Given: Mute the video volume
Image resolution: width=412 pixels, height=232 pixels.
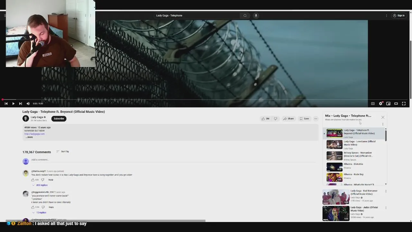Looking at the screenshot, I should coord(28,103).
